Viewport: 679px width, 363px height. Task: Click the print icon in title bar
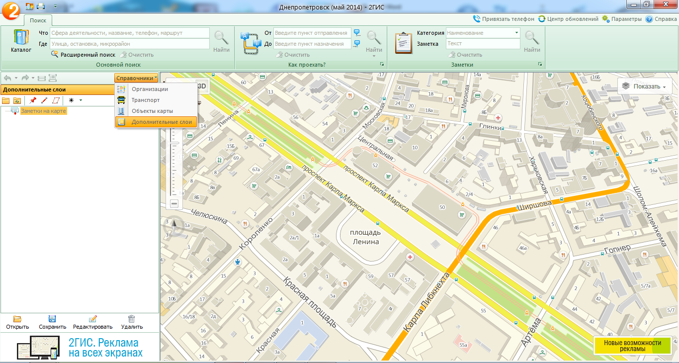point(41,6)
